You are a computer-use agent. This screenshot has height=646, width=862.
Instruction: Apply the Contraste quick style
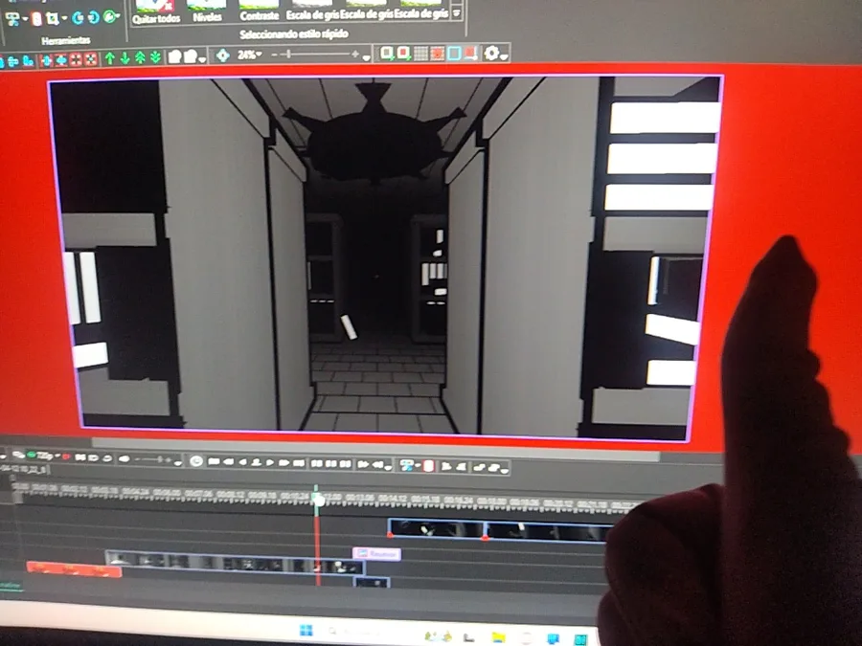tap(259, 11)
